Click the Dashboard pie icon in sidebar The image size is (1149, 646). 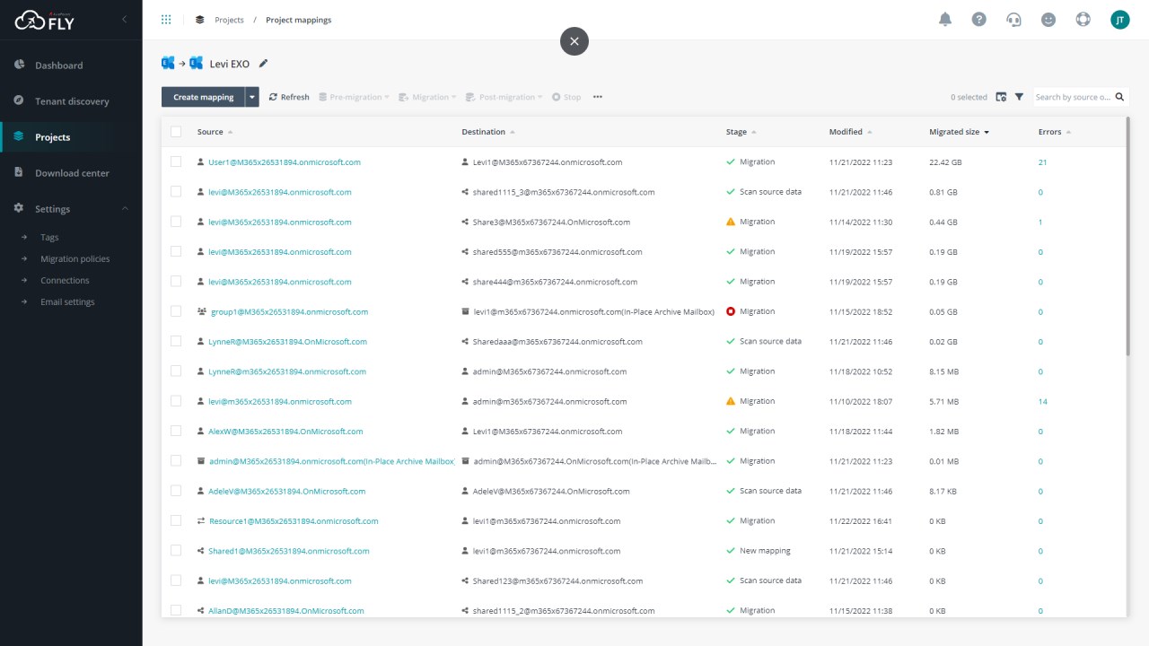19,65
